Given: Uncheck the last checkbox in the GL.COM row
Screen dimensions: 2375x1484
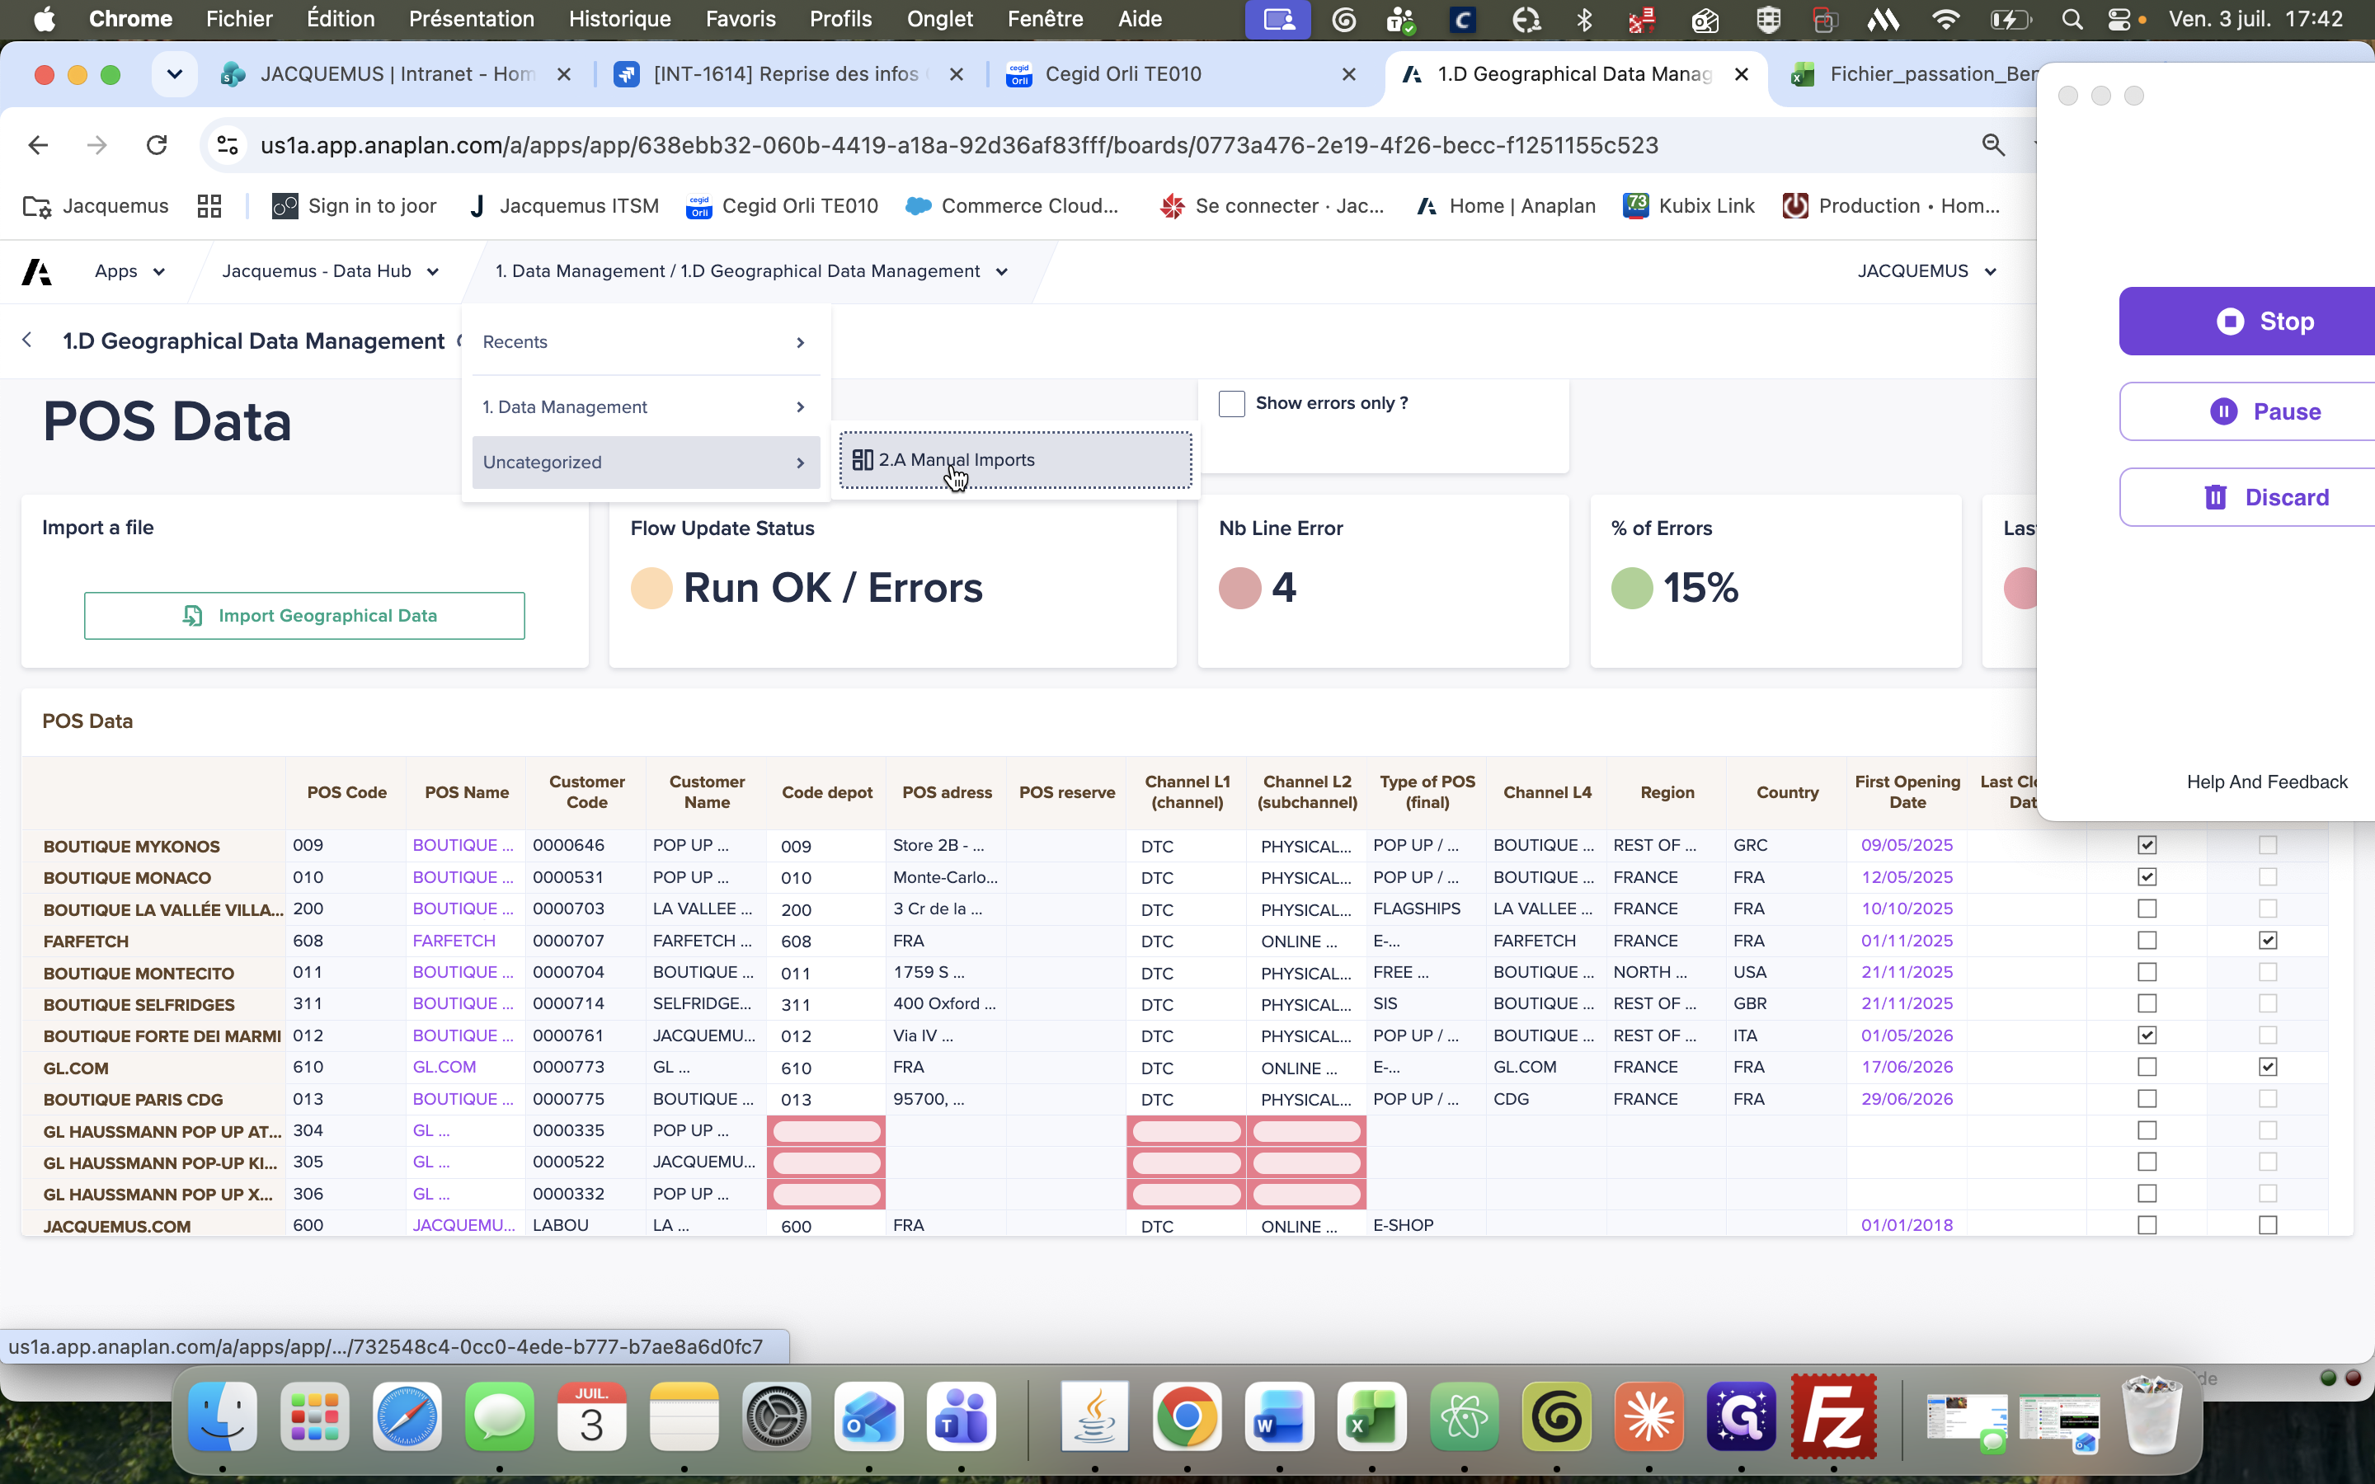Looking at the screenshot, I should click(2267, 1067).
